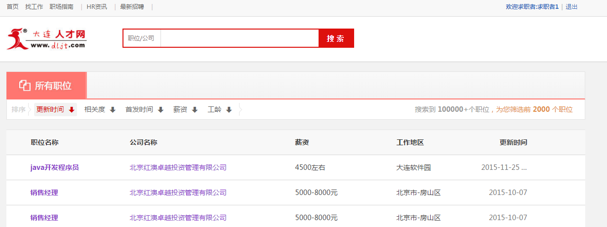Sort by 首发时间
Image resolution: width=607 pixels, height=227 pixels.
pos(139,110)
